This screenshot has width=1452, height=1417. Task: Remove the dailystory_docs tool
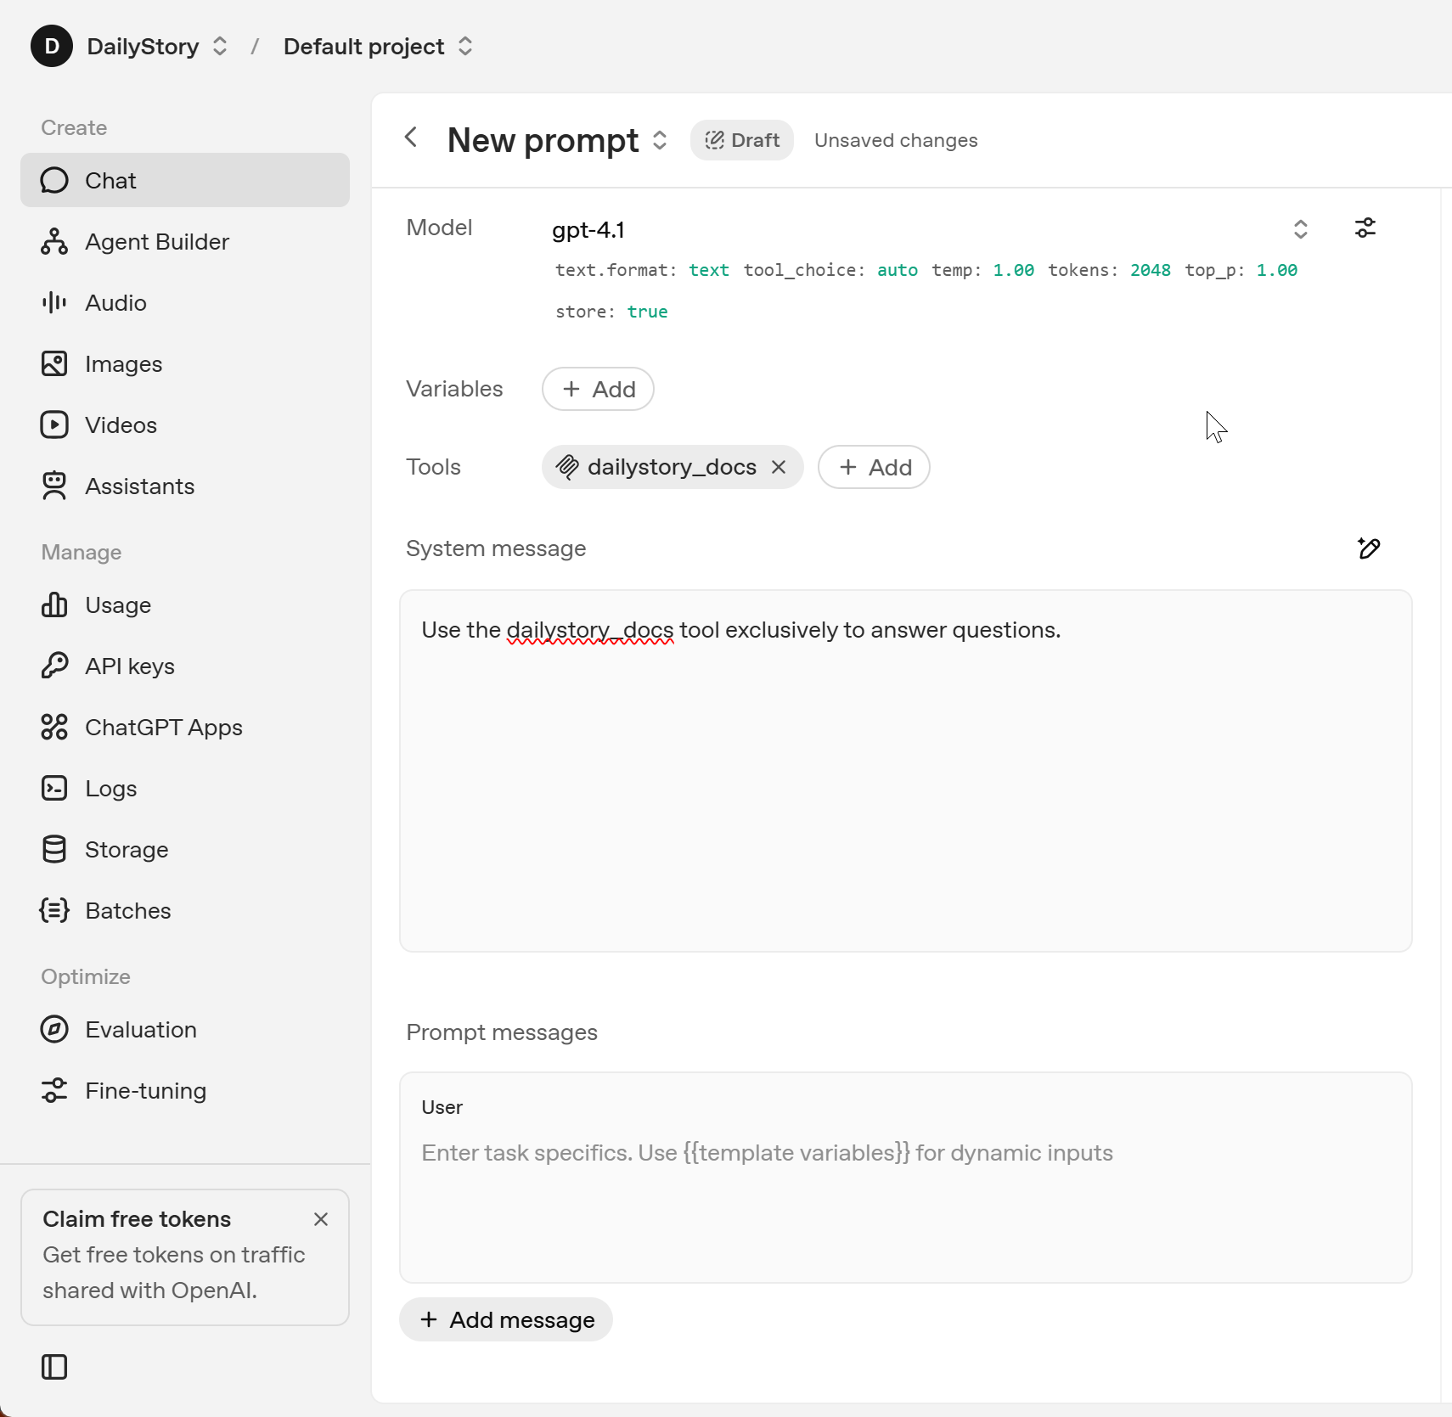[x=779, y=467]
